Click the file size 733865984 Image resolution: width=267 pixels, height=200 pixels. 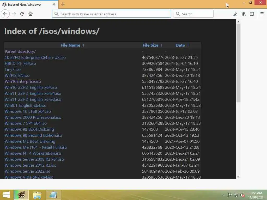152,69
